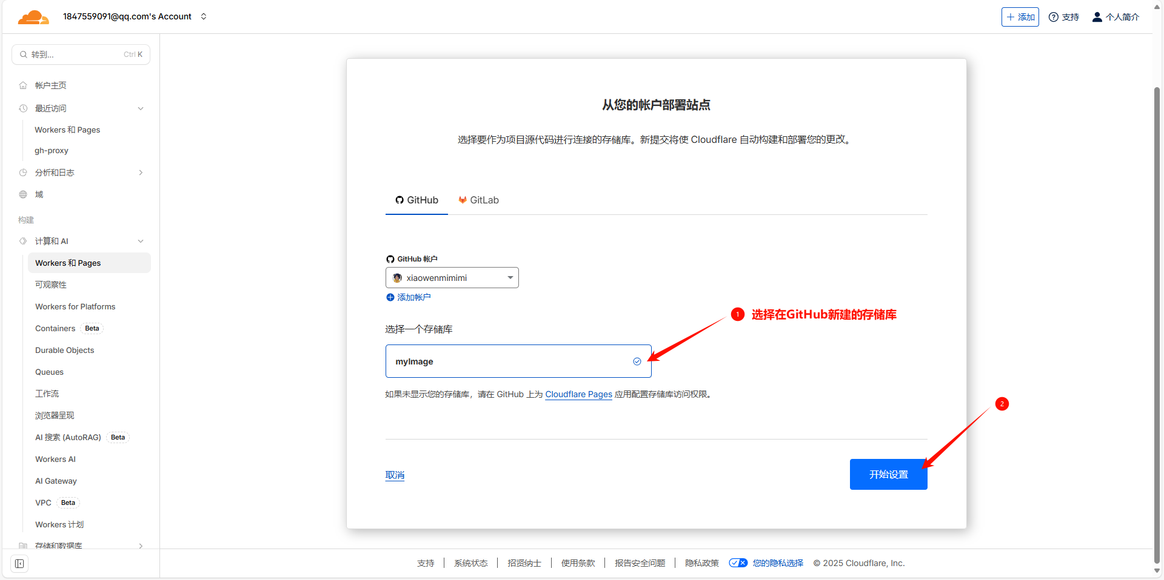This screenshot has width=1164, height=580.
Task: Click the globe icon for domains
Action: pos(23,194)
